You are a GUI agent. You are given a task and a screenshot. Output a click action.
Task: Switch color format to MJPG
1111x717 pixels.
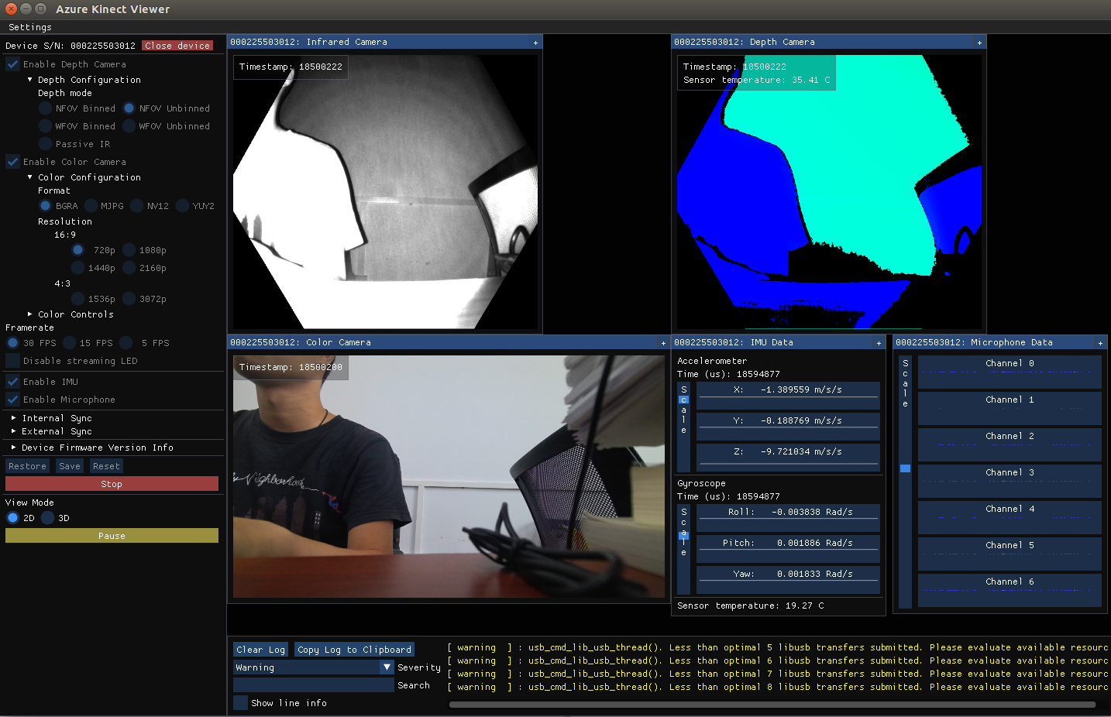pos(91,205)
